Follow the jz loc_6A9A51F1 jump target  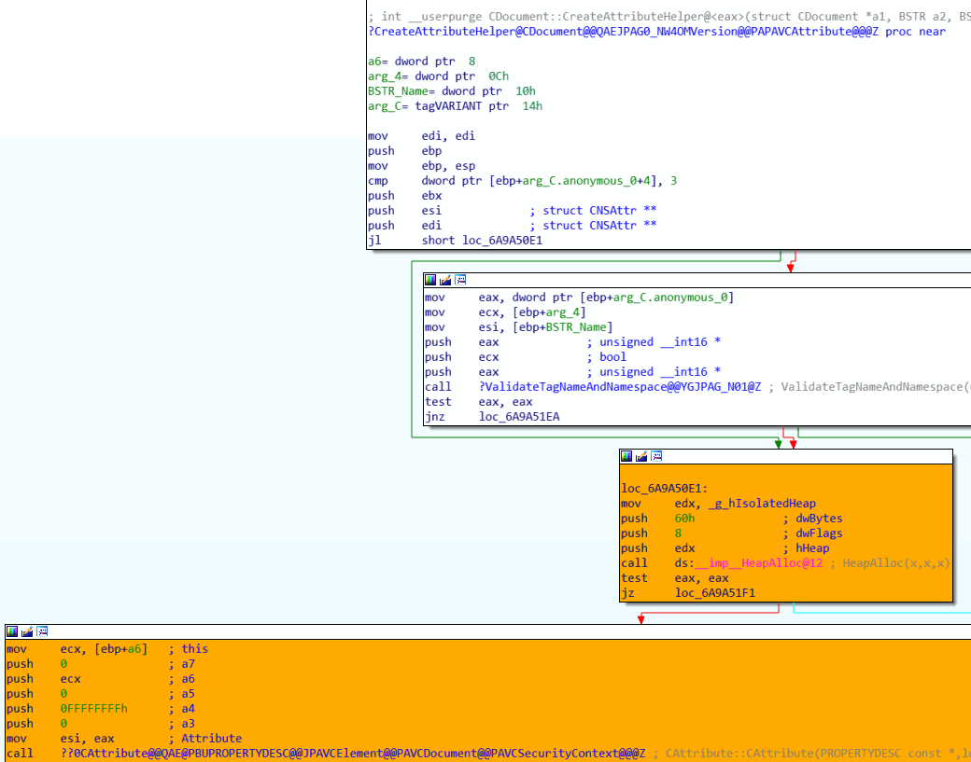[x=715, y=593]
